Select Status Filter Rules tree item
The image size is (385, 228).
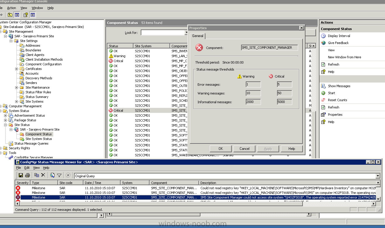click(x=38, y=92)
